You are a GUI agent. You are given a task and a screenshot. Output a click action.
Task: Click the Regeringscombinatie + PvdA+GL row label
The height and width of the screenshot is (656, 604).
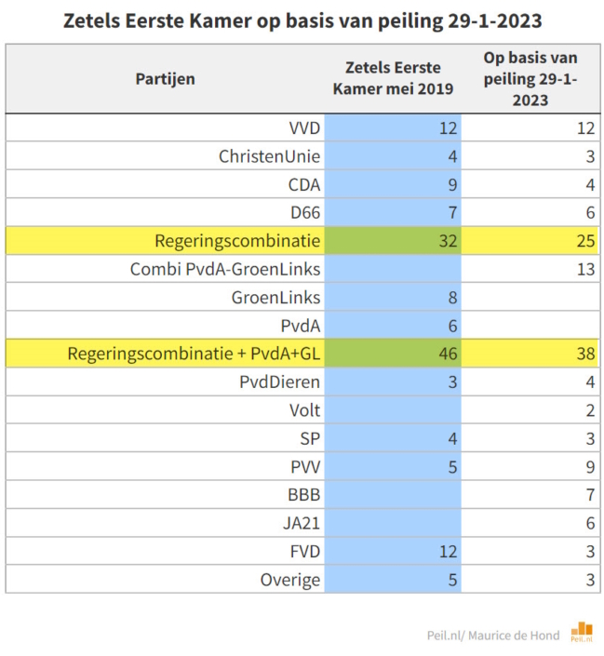194,354
